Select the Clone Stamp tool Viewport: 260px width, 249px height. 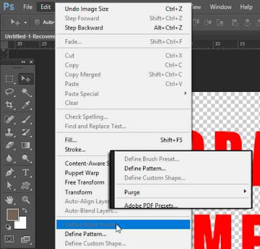[9, 132]
